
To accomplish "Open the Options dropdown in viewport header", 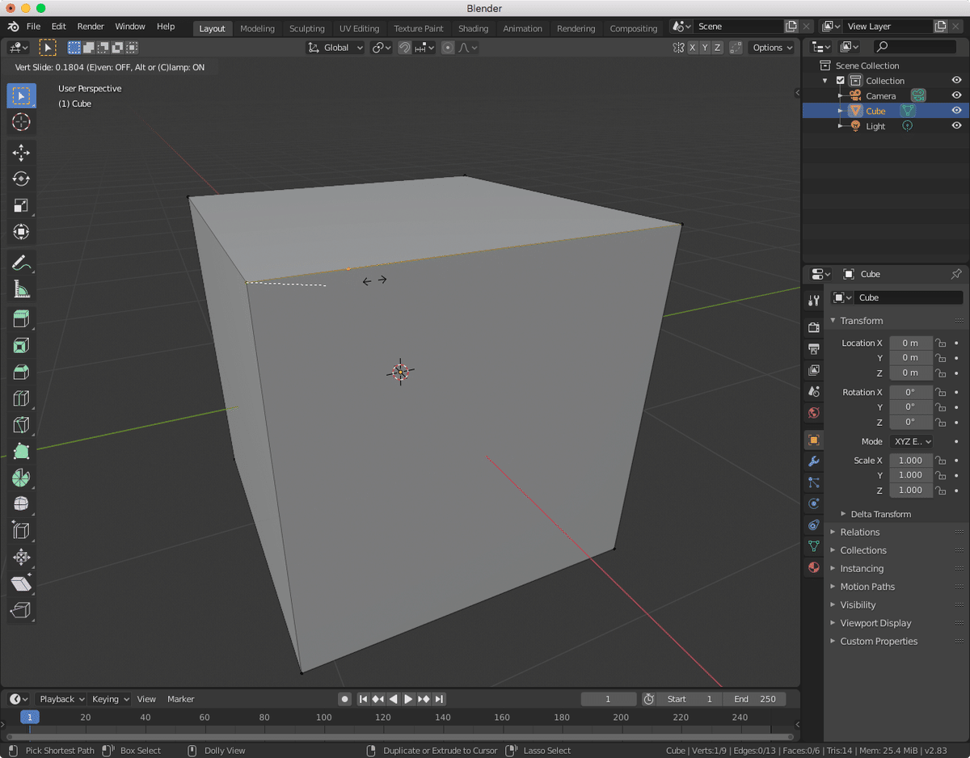I will pyautogui.click(x=772, y=48).
